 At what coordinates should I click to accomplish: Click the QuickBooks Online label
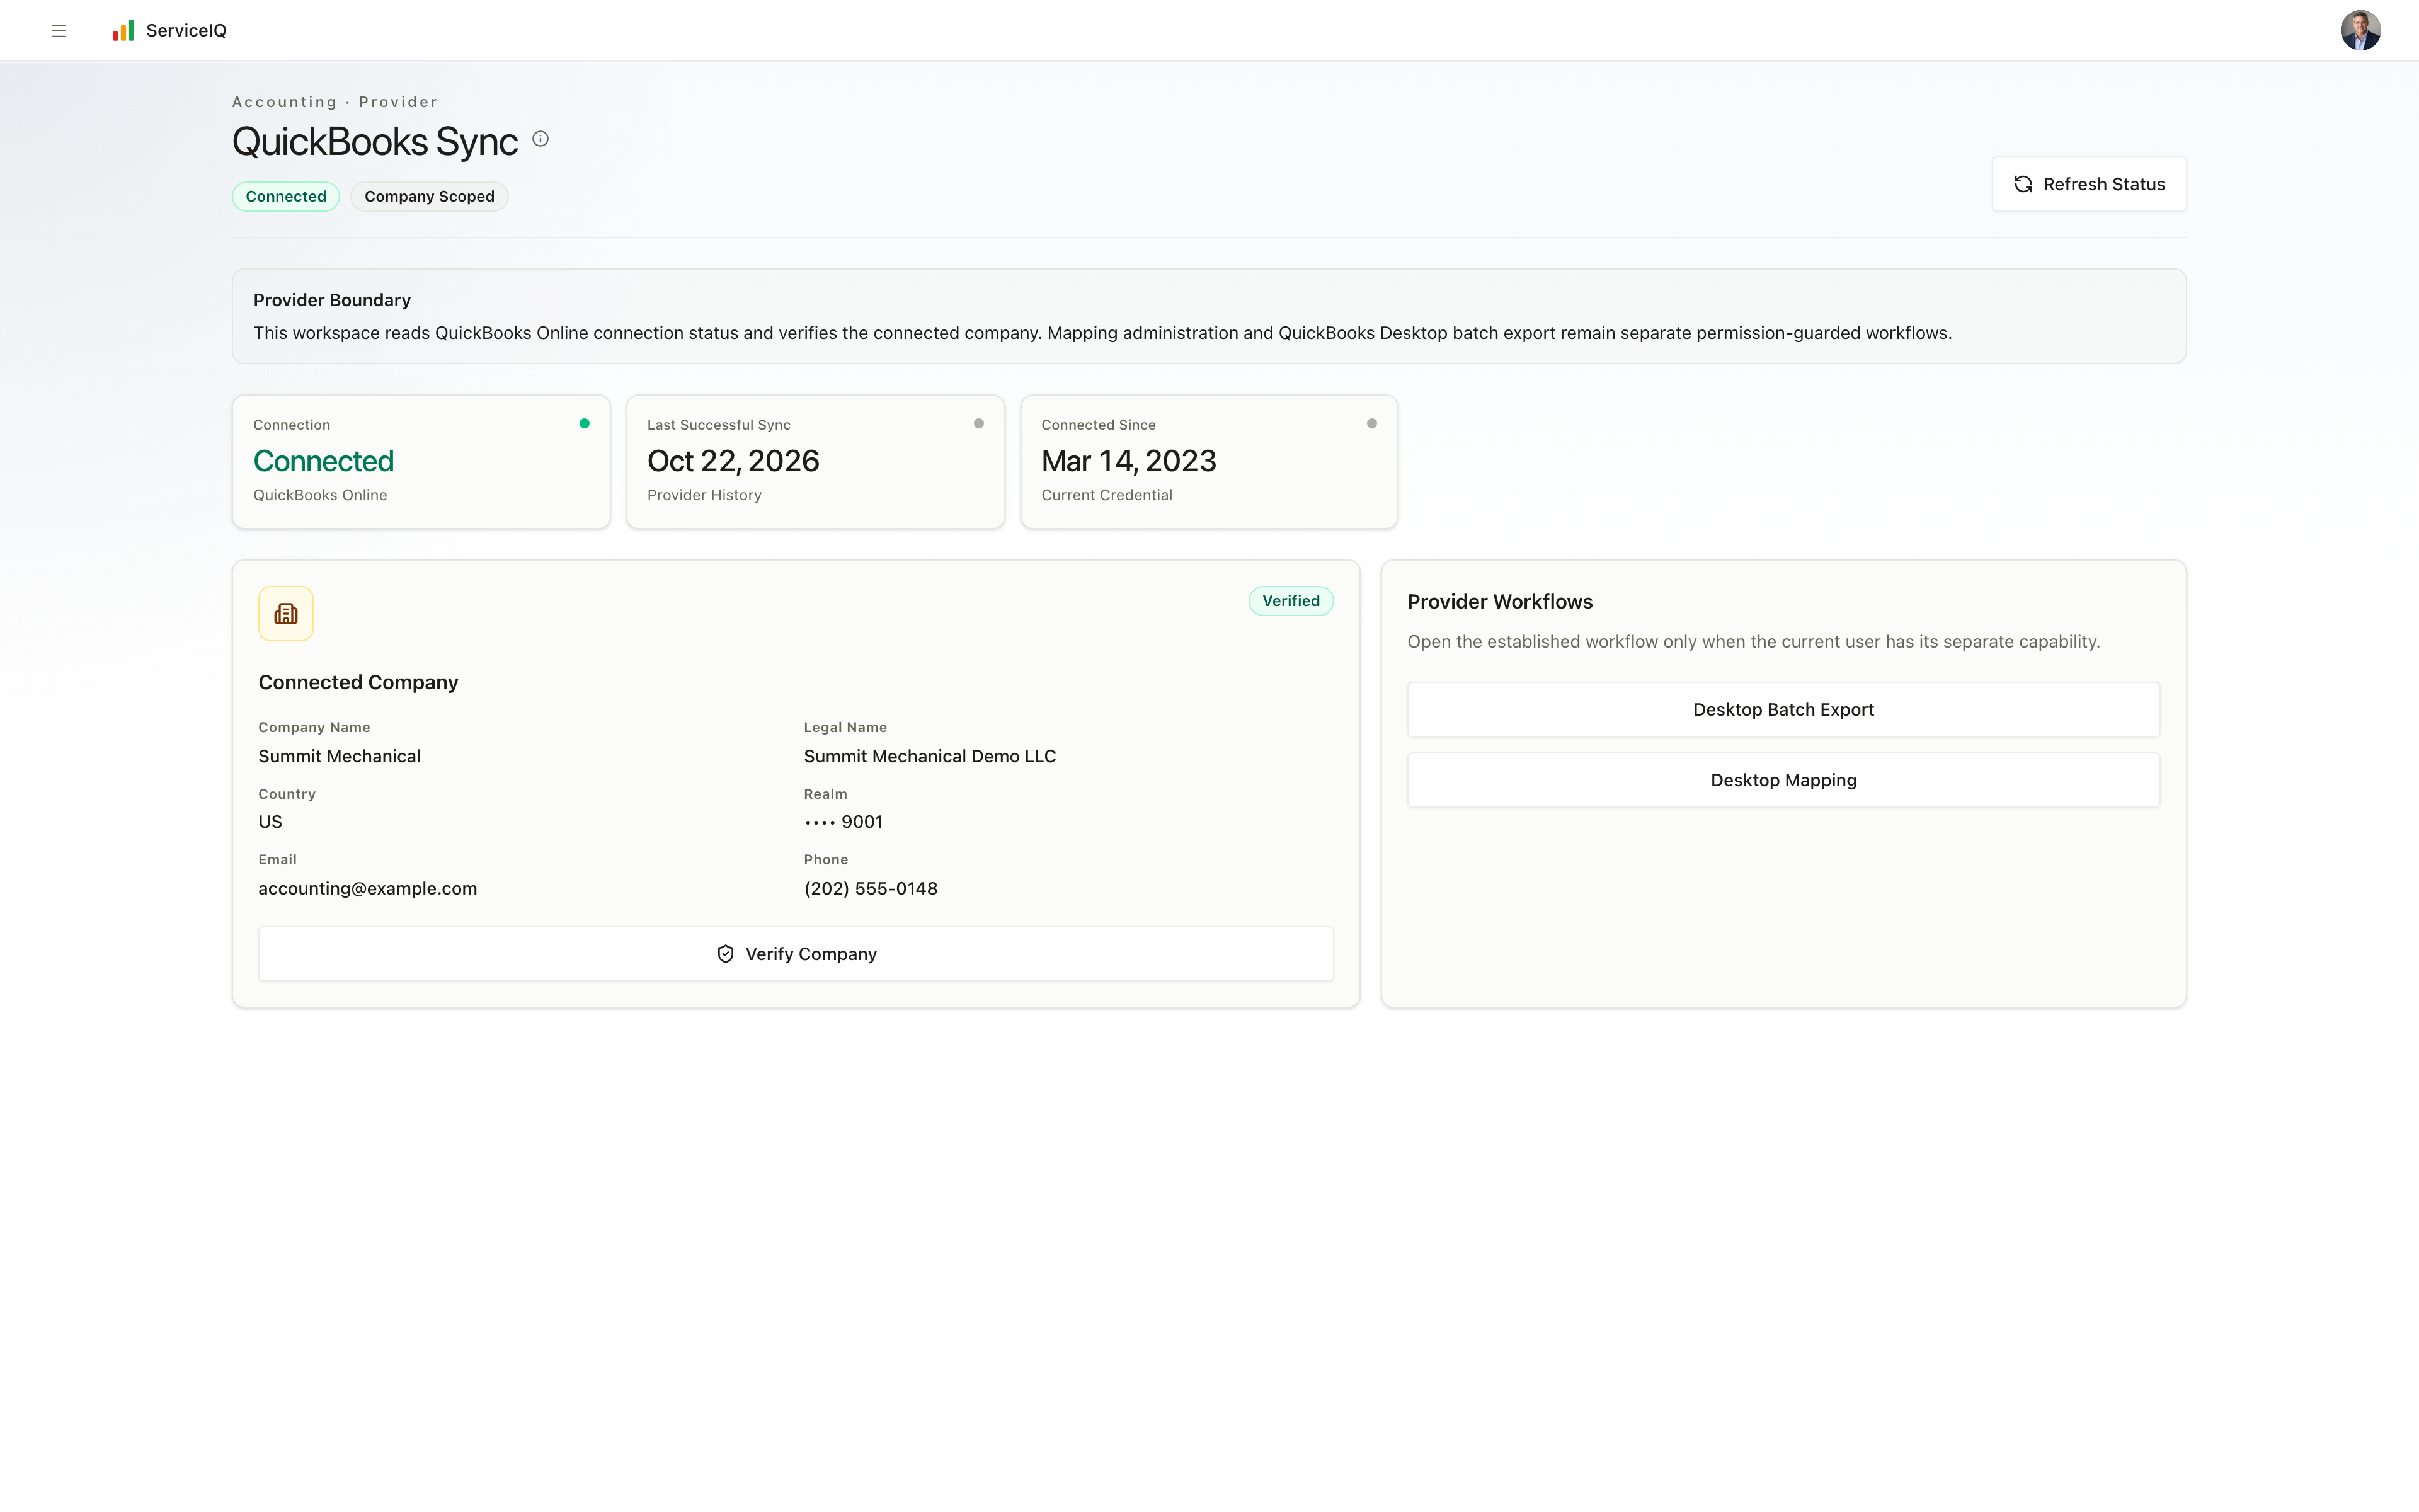pyautogui.click(x=320, y=495)
